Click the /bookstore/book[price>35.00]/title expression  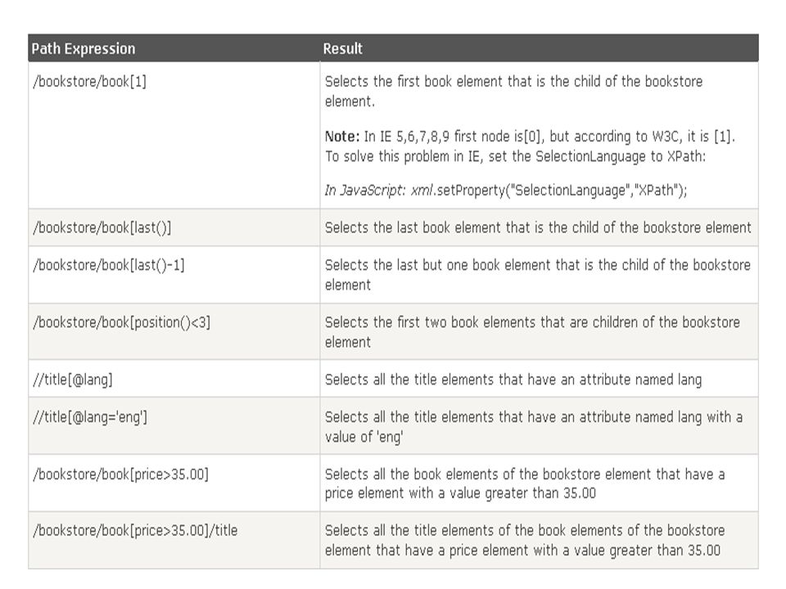coord(135,530)
